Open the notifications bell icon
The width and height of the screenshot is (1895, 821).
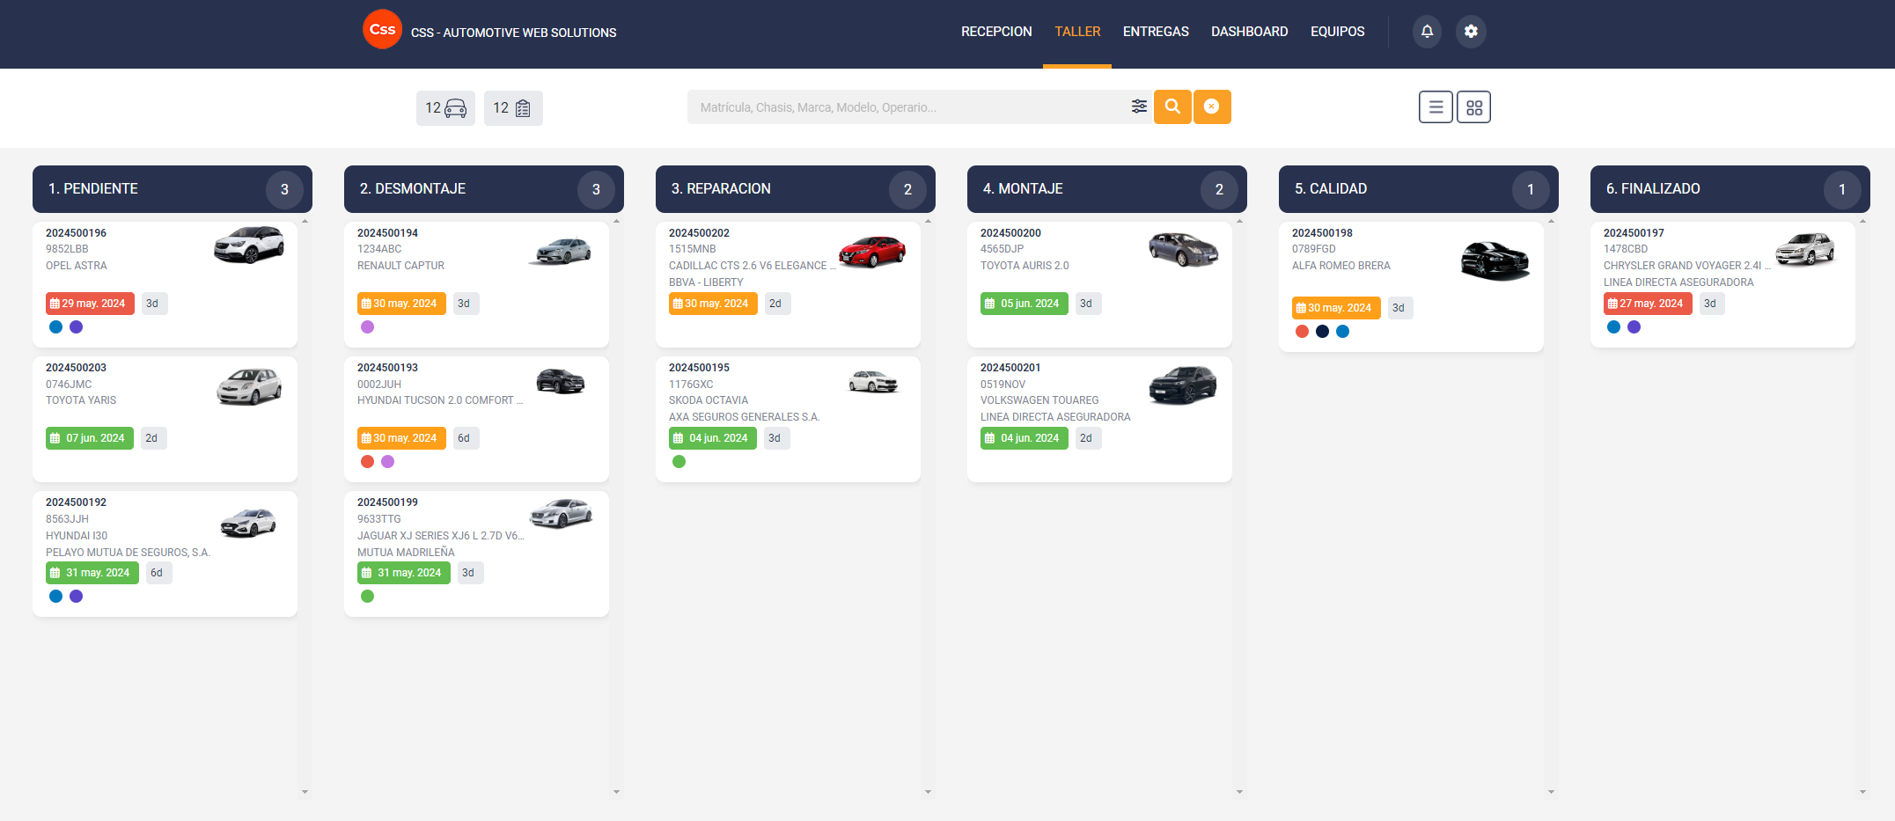click(1427, 32)
